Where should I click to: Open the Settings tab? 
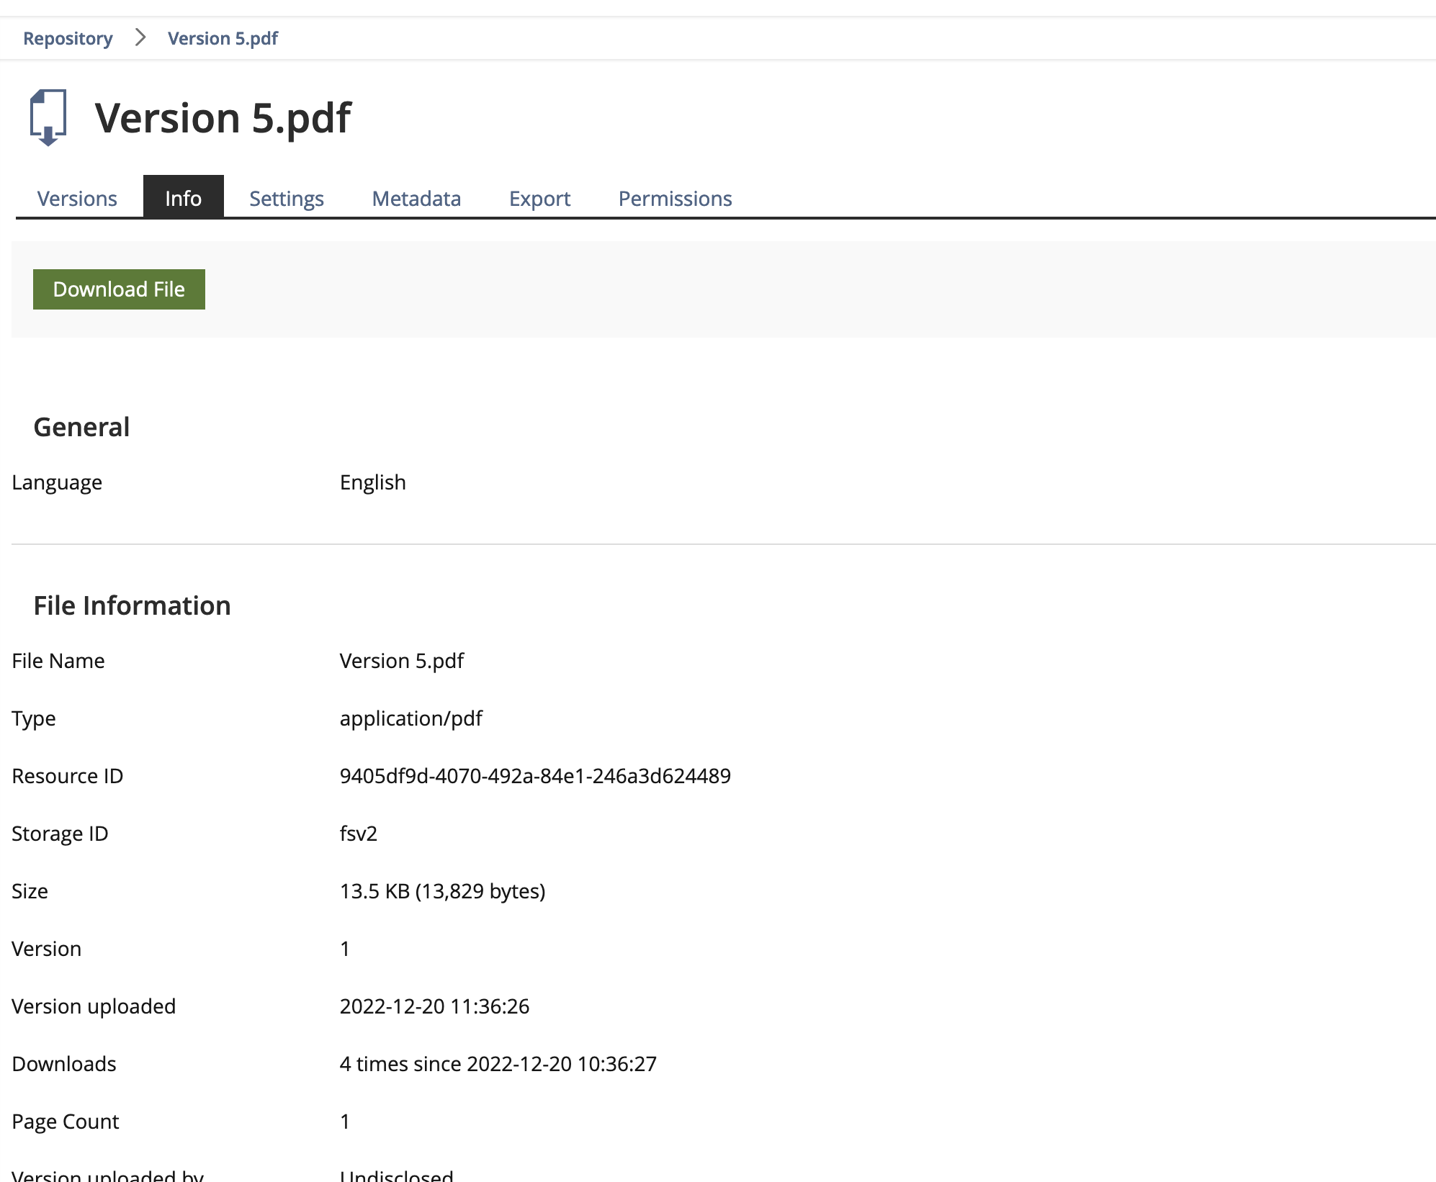pyautogui.click(x=286, y=198)
